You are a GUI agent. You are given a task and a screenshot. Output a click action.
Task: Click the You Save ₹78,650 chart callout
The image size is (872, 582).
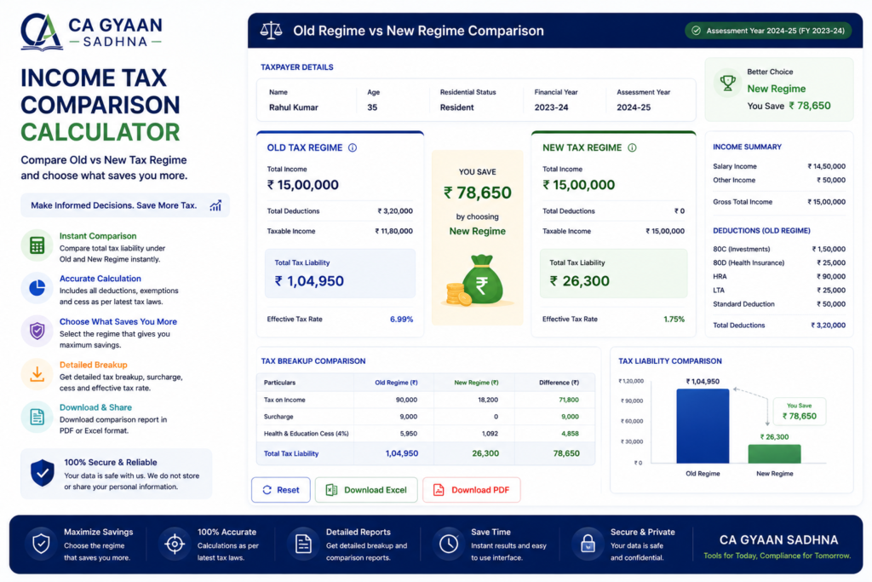pos(799,412)
